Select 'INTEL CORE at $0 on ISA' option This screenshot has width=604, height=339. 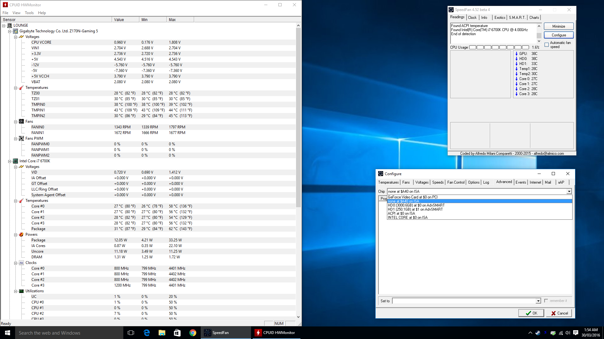click(479, 218)
